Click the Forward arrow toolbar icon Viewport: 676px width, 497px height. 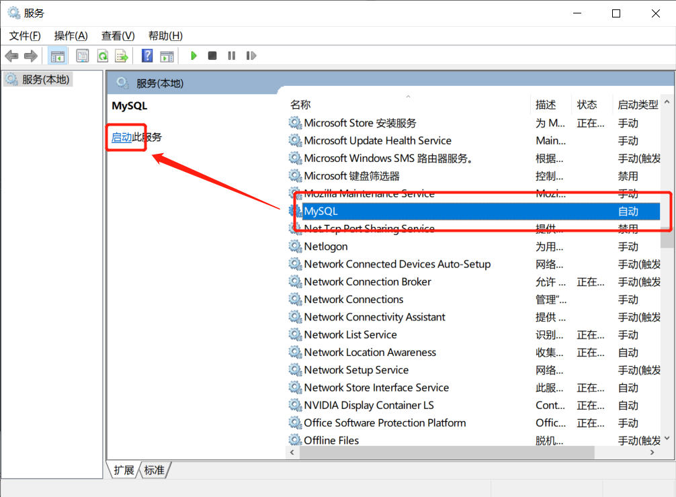(x=31, y=56)
